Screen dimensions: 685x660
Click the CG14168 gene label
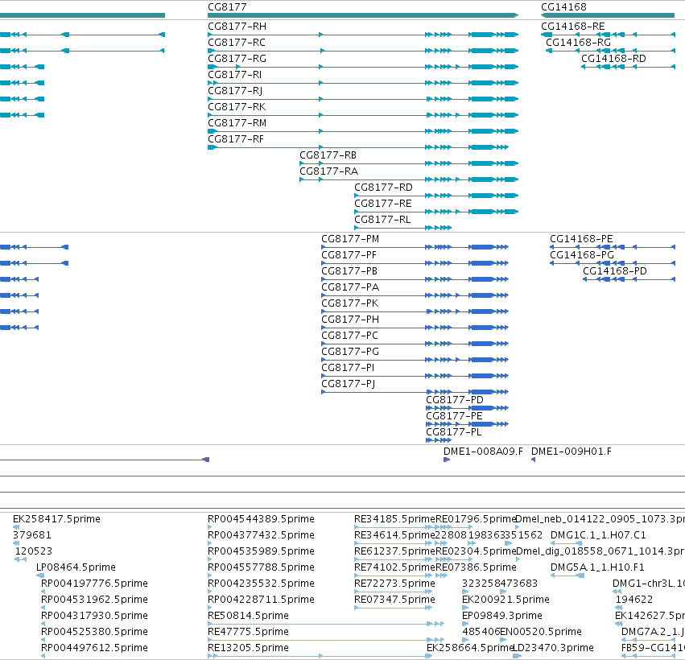coord(563,7)
